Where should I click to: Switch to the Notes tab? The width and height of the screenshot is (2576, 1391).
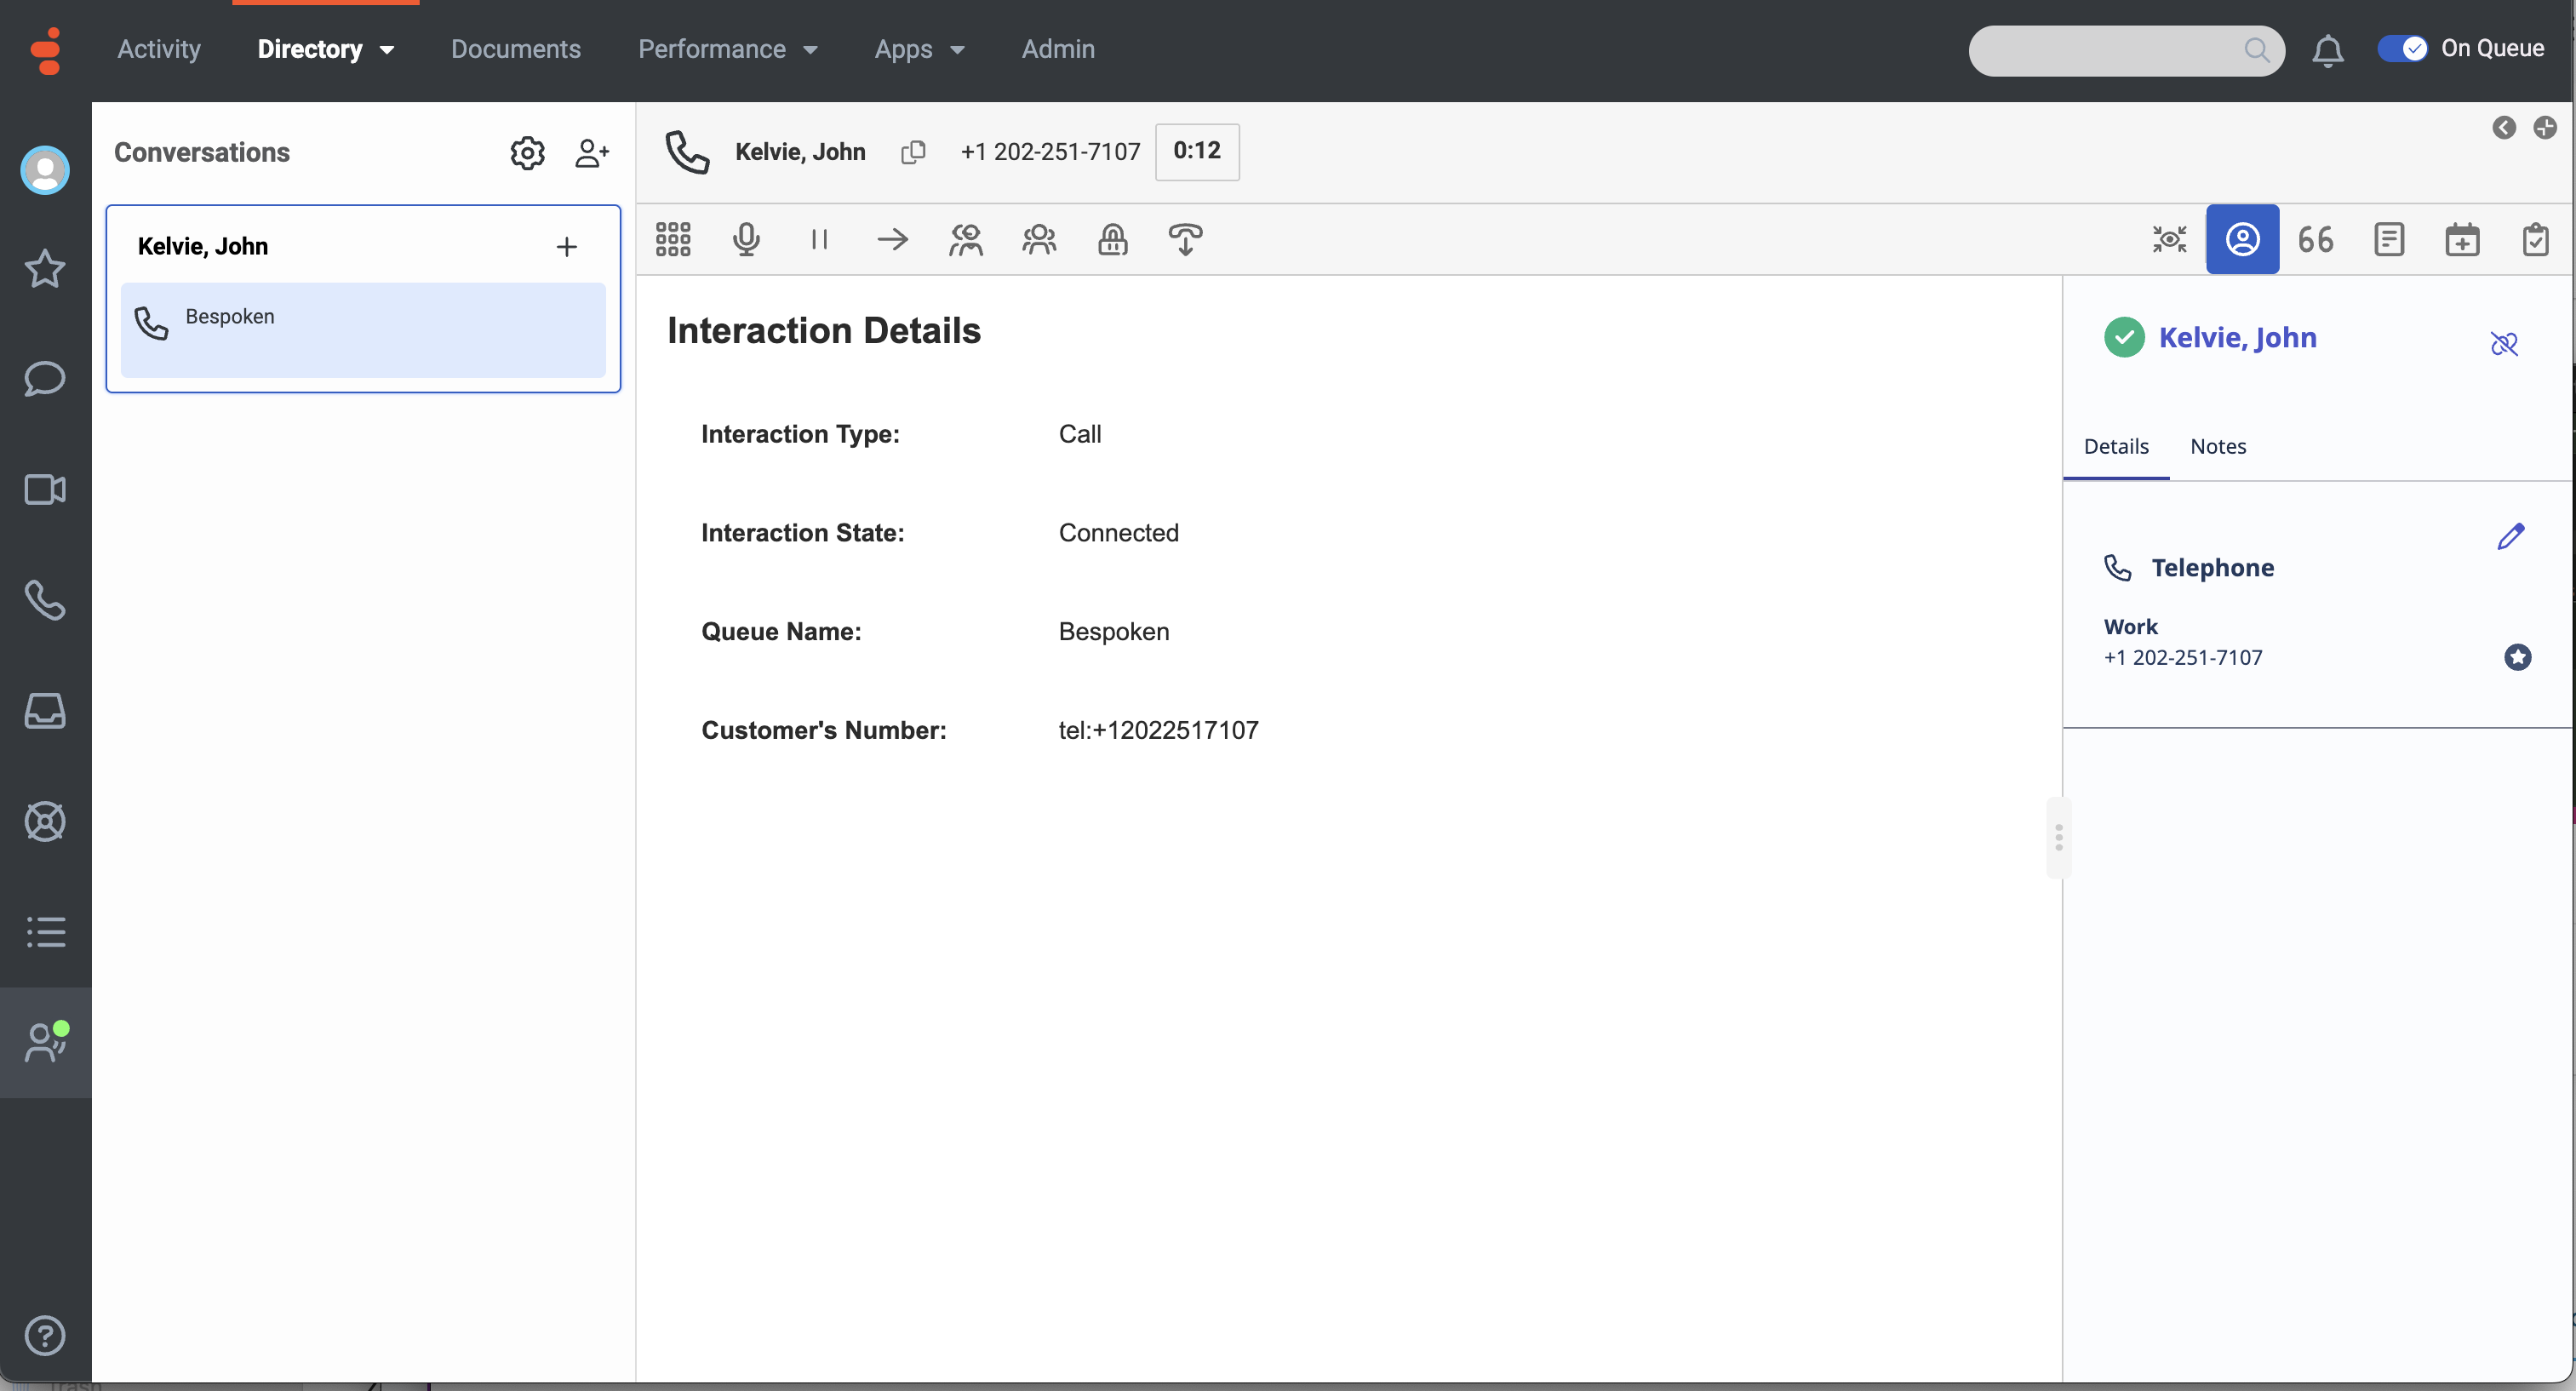click(2218, 447)
